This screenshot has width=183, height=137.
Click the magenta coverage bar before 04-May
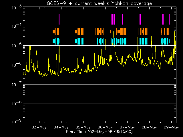pyautogui.click(x=59, y=19)
